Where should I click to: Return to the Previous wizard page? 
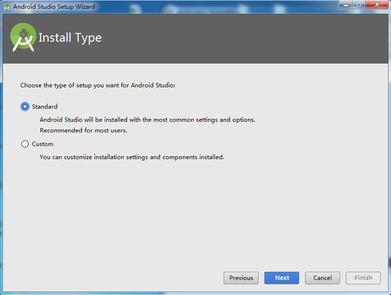tap(241, 278)
